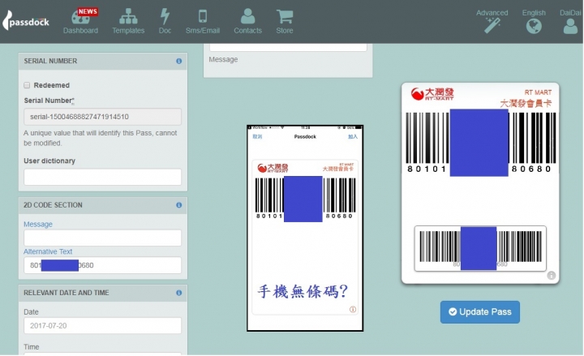Screen dimensions: 584x356
Task: Click the add link in phone preview
Action: (x=352, y=137)
